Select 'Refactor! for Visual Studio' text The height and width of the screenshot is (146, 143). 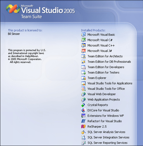click(x=105, y=121)
